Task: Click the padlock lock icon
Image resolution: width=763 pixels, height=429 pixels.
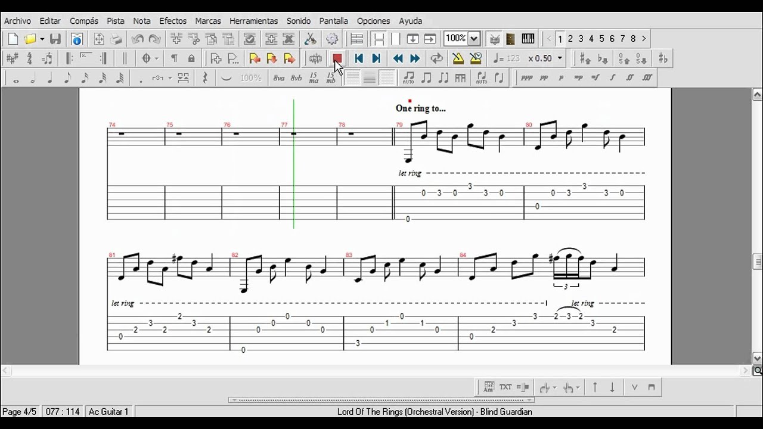Action: 191,58
